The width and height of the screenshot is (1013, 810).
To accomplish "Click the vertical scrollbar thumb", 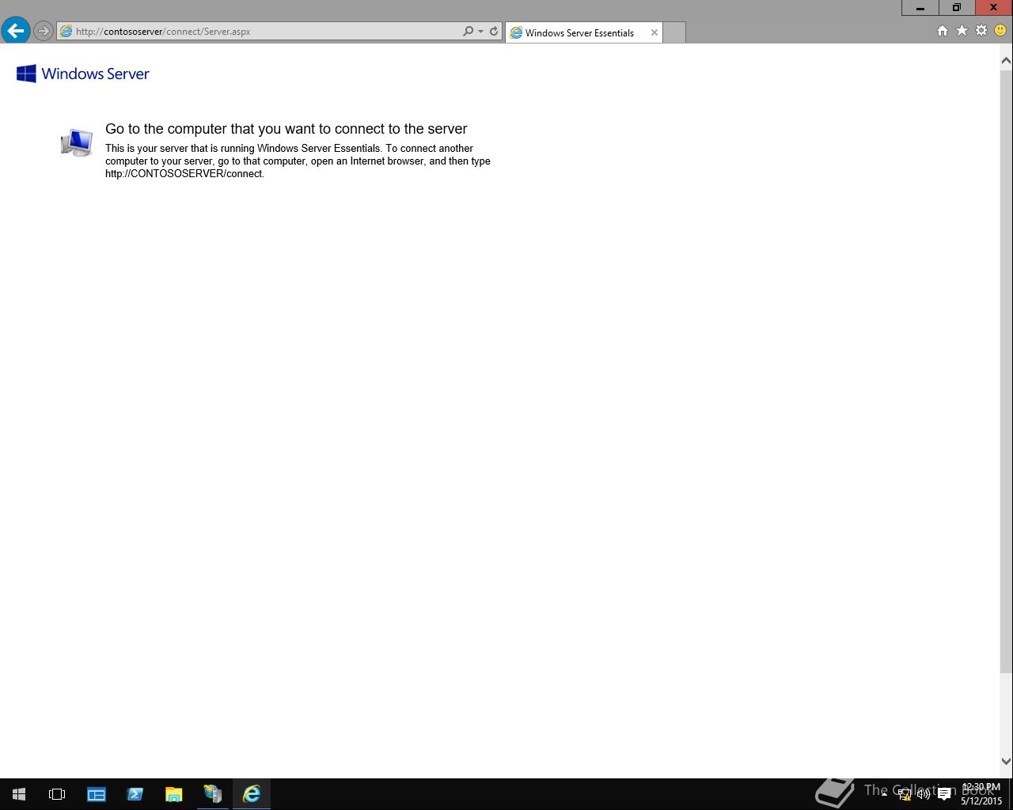I will (x=1006, y=370).
